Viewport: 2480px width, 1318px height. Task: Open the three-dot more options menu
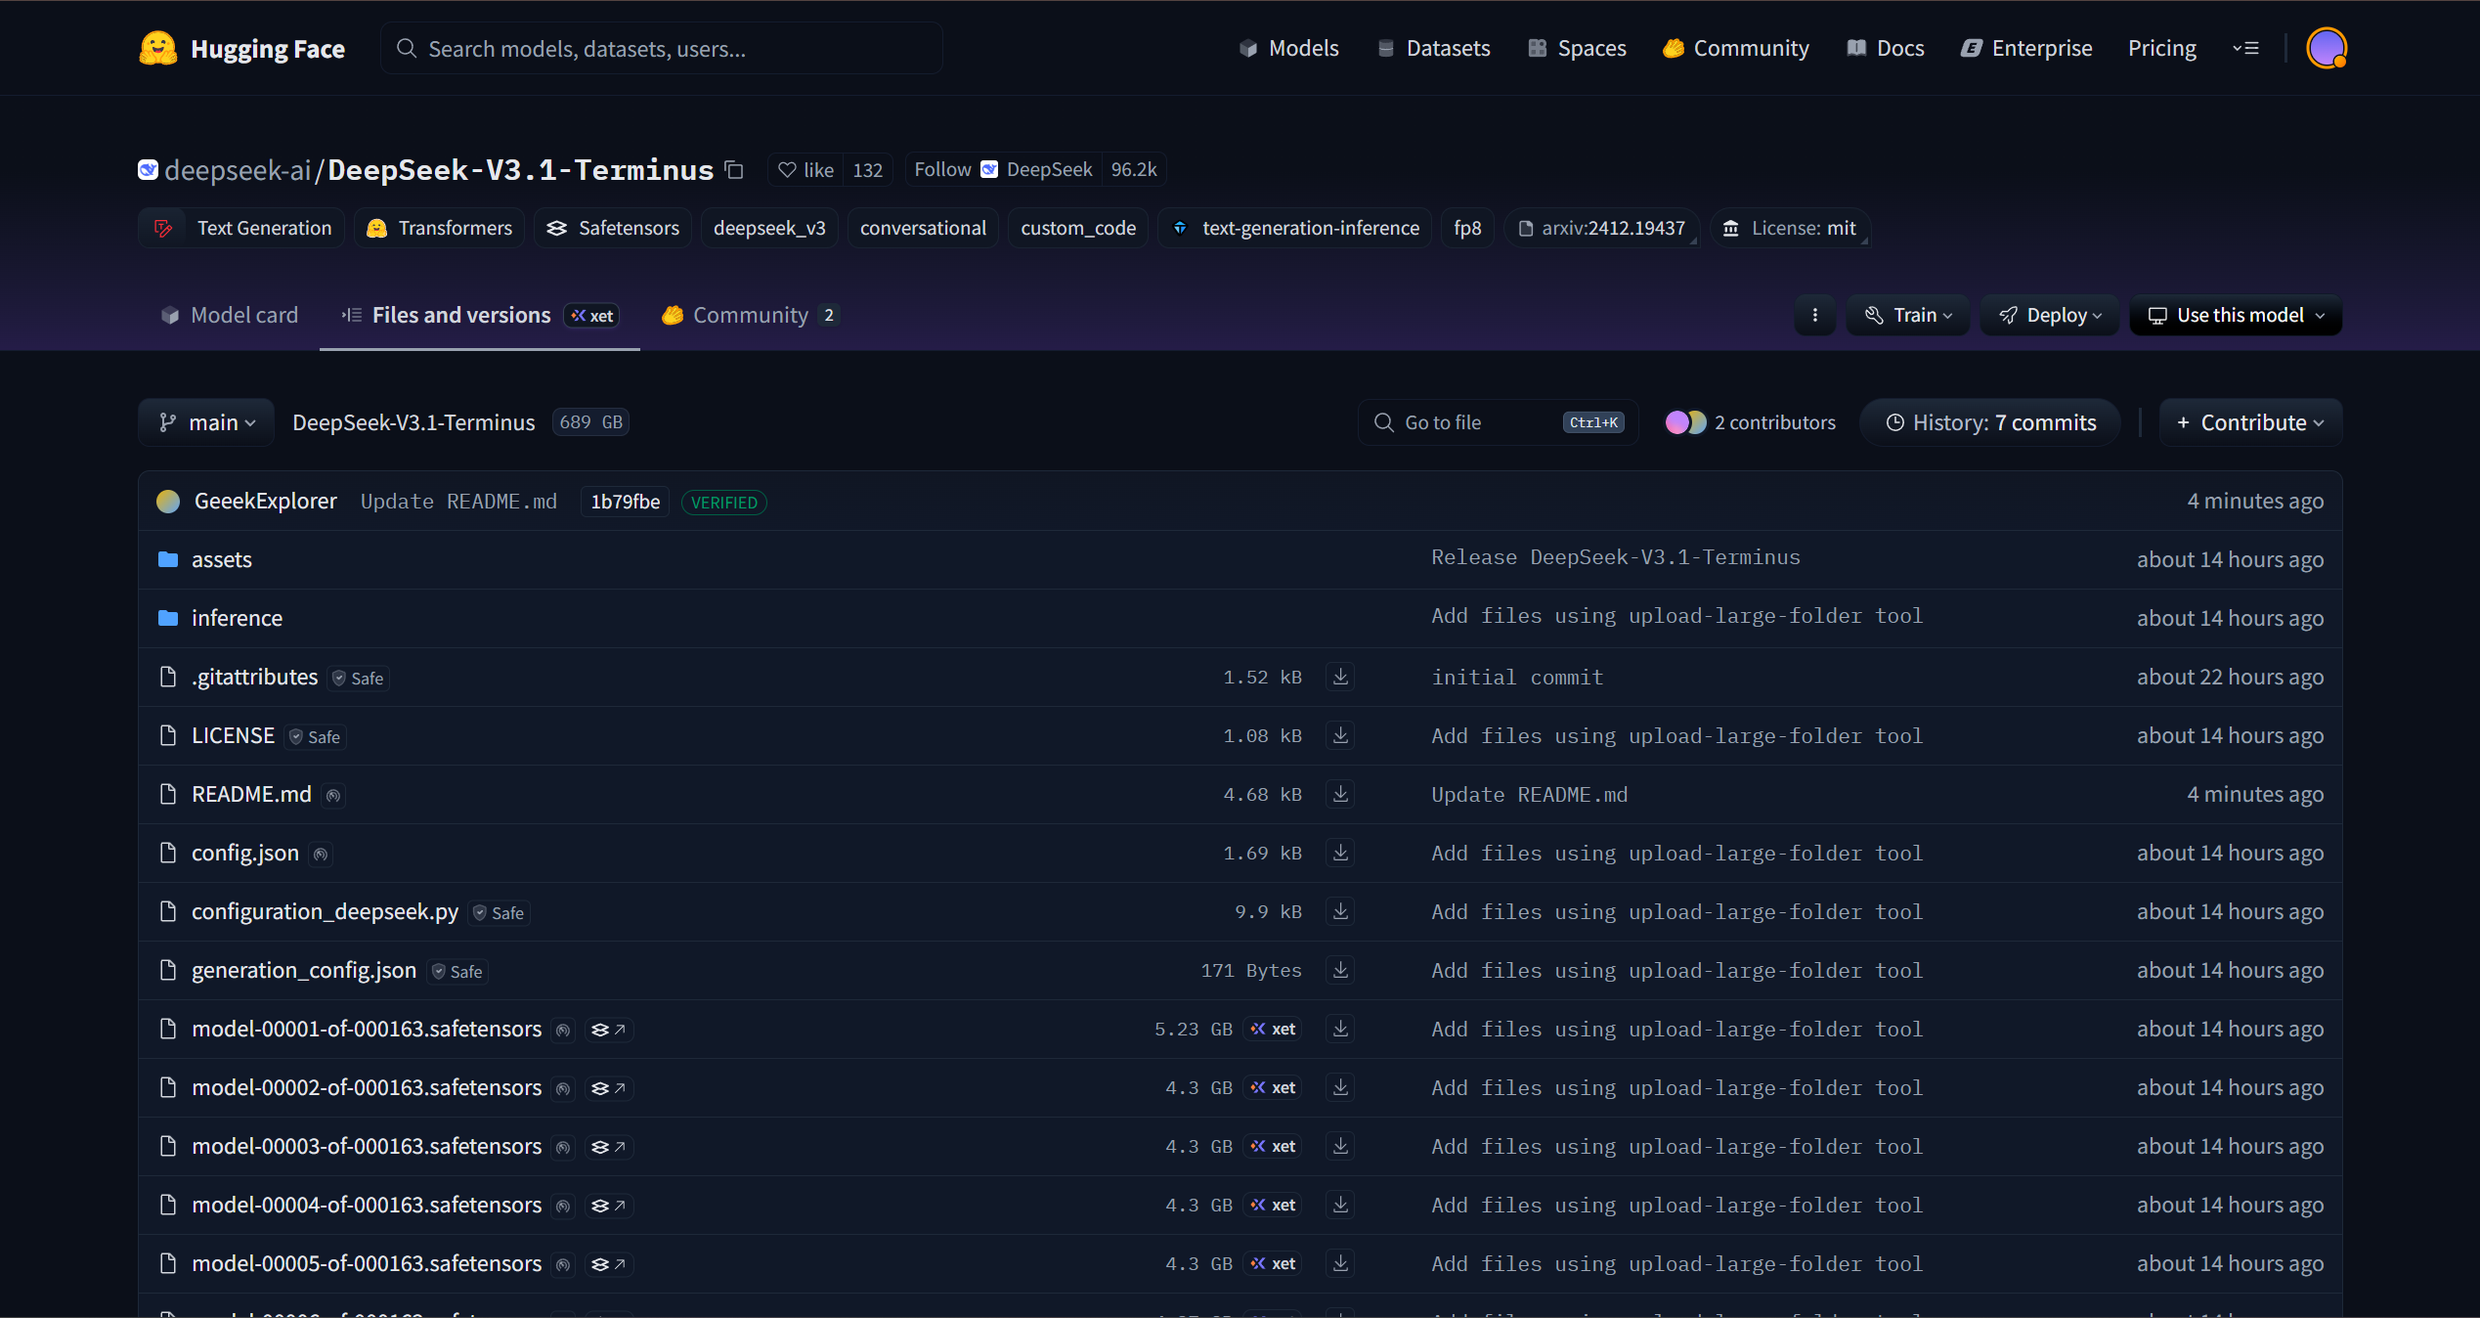pyautogui.click(x=1815, y=315)
